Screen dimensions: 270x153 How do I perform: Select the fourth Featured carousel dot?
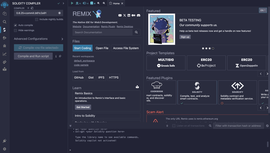[213, 48]
